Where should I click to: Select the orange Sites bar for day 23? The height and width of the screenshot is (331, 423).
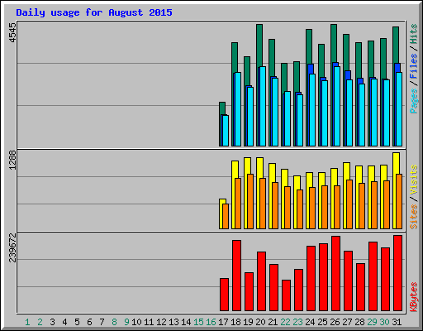(300, 209)
